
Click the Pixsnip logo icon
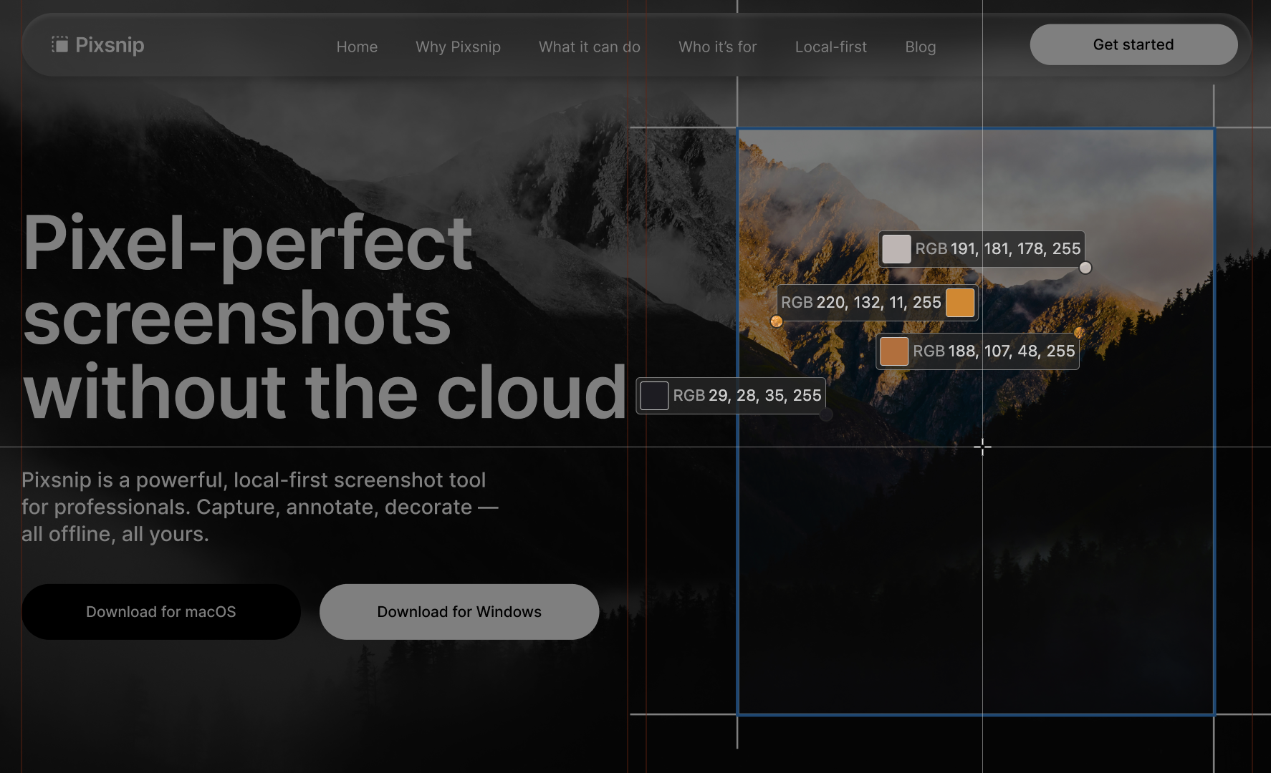(60, 45)
